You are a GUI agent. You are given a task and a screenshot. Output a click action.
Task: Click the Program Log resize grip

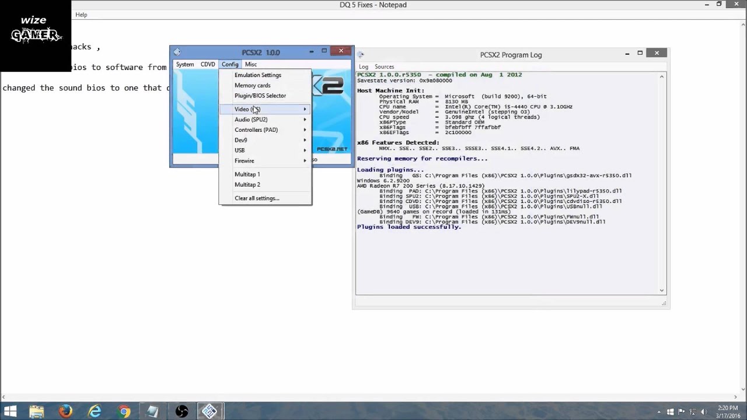(664, 303)
